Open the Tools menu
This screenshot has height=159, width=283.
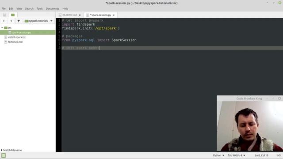coord(39,9)
